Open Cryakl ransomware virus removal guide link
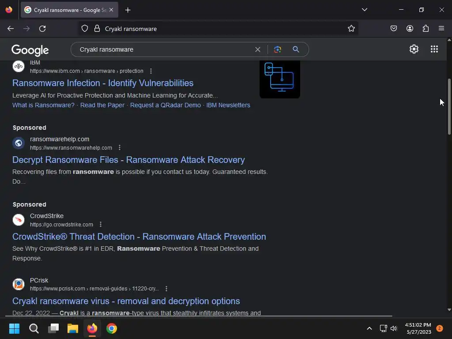 pos(126,301)
